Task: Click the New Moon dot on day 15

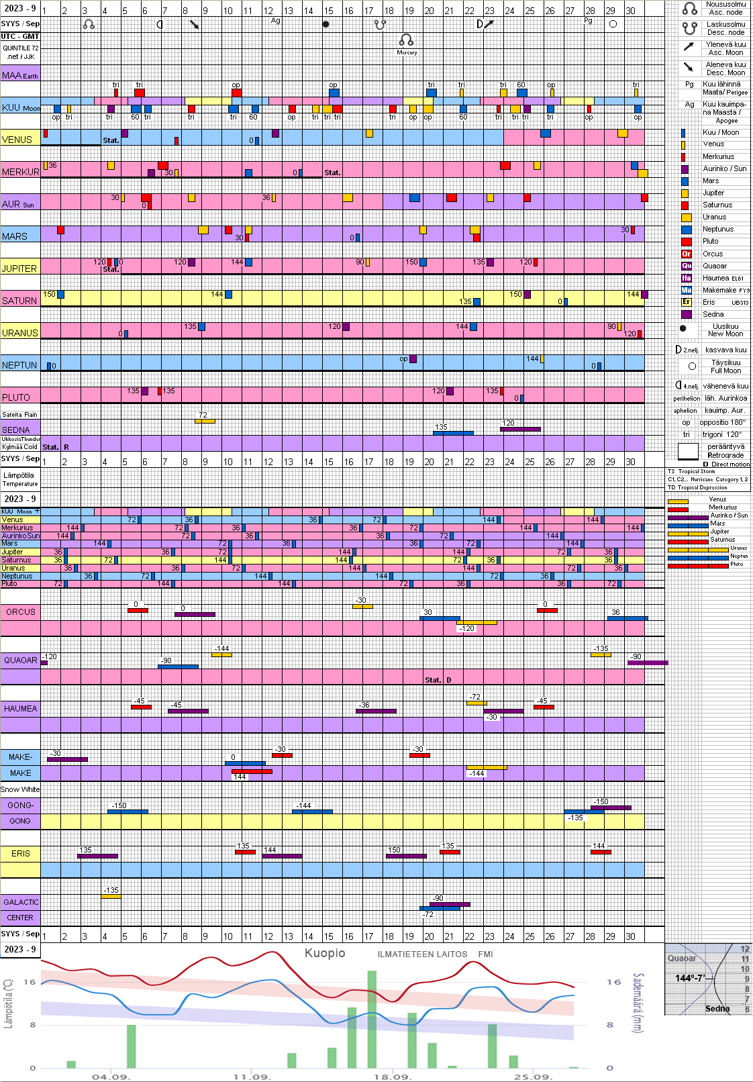Action: tap(326, 24)
